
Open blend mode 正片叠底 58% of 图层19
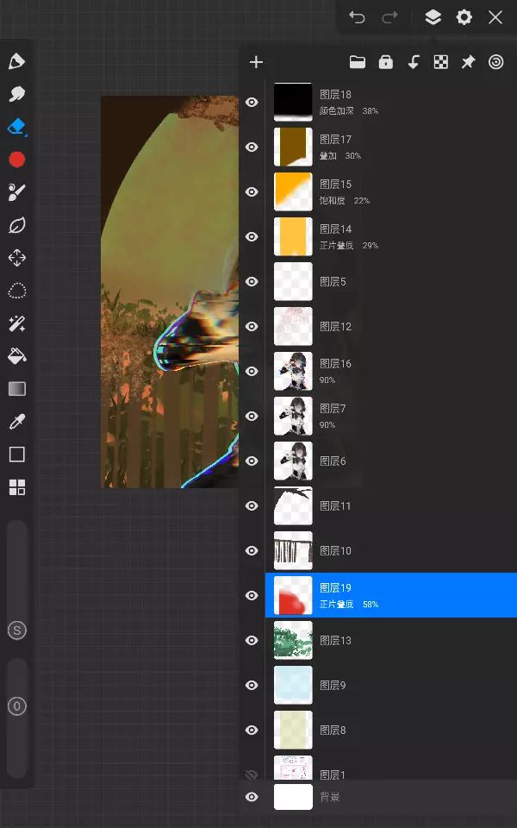(x=349, y=604)
